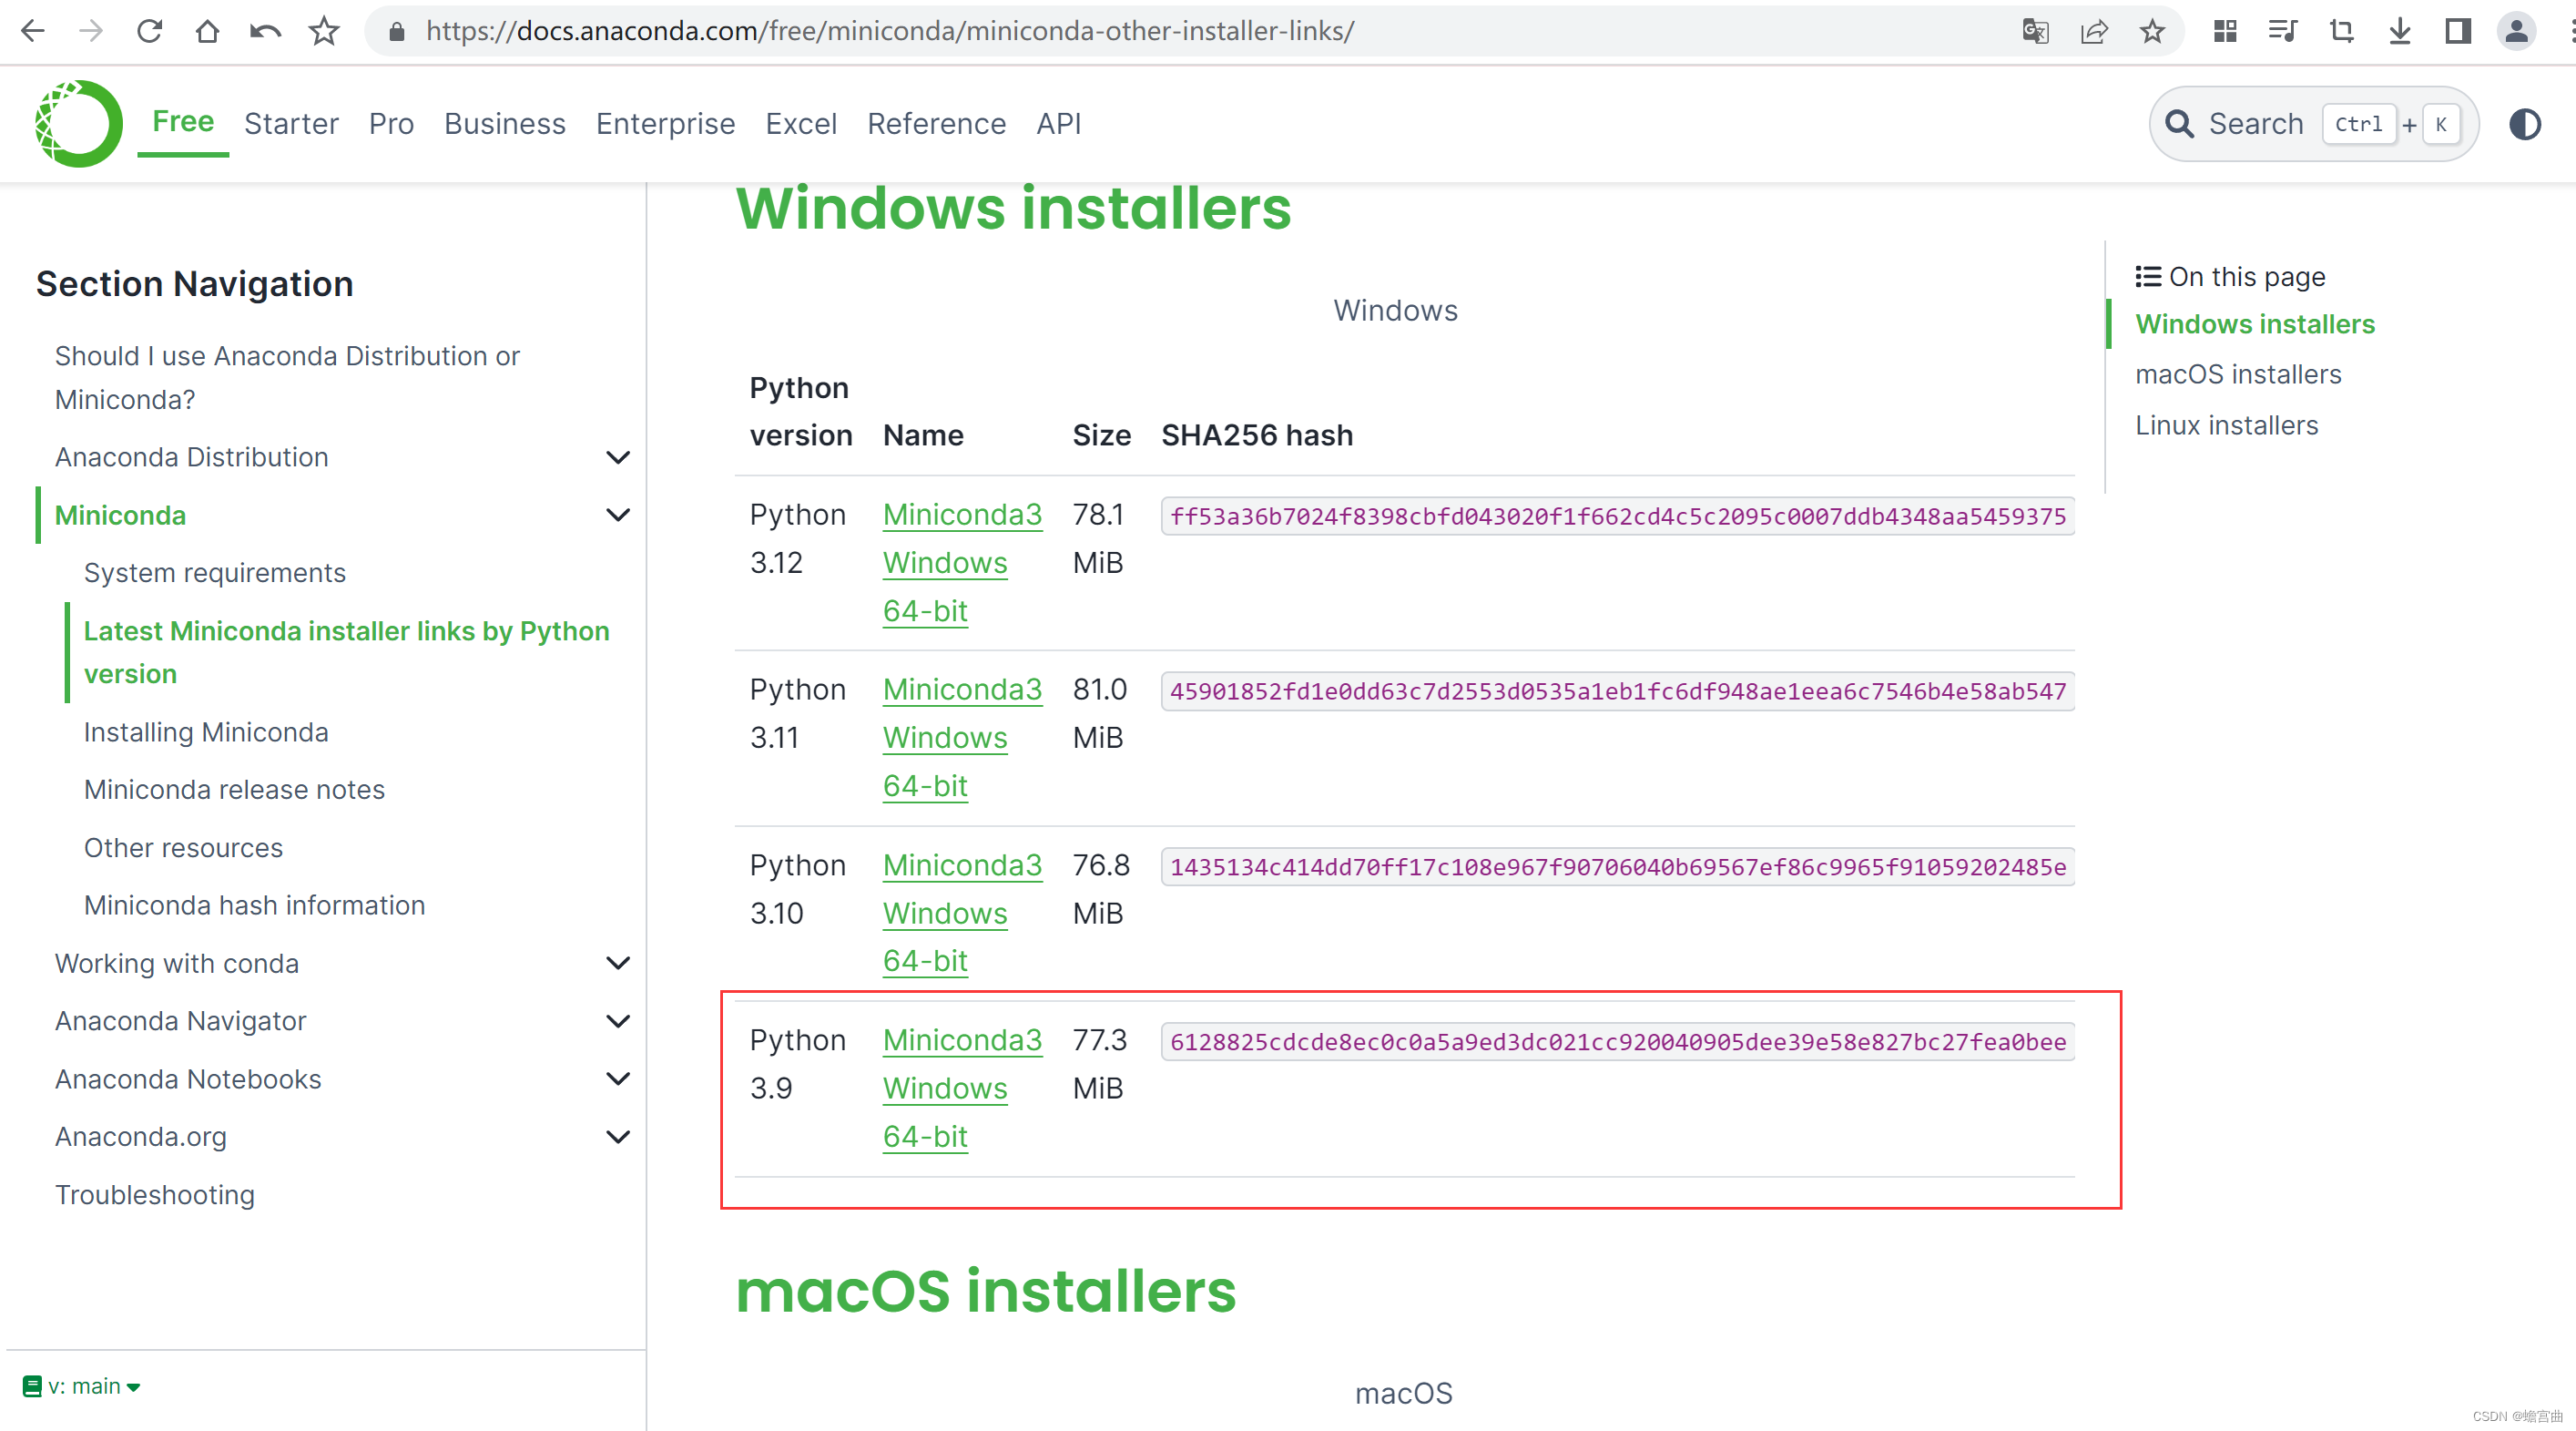This screenshot has height=1431, width=2576.
Task: Click the share page icon
Action: tap(2093, 31)
